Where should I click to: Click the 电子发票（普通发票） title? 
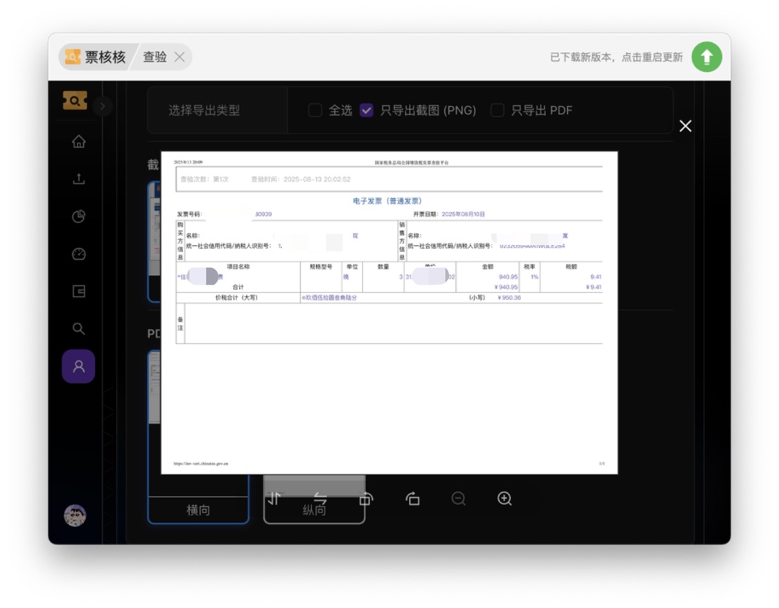tap(387, 201)
